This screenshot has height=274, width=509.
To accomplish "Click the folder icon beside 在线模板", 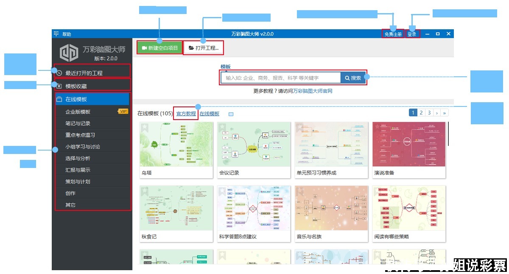I will pos(59,98).
